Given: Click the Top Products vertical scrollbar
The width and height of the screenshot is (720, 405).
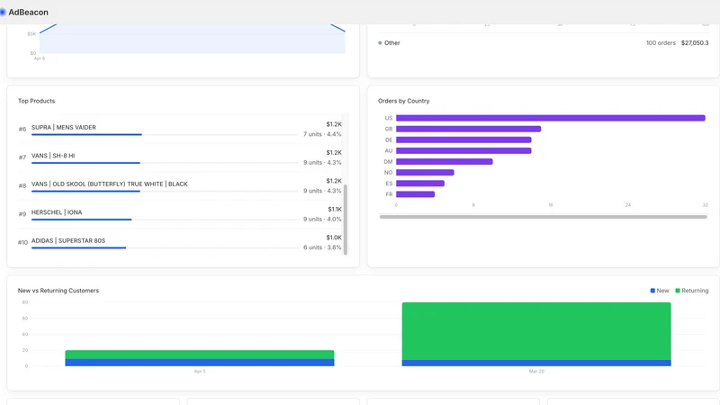Looking at the screenshot, I should [x=346, y=219].
